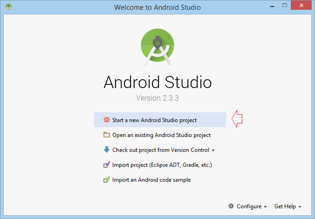Screen dimensions: 315x219
Task: Click the Android Studio title bar icon
Action: coord(8,7)
